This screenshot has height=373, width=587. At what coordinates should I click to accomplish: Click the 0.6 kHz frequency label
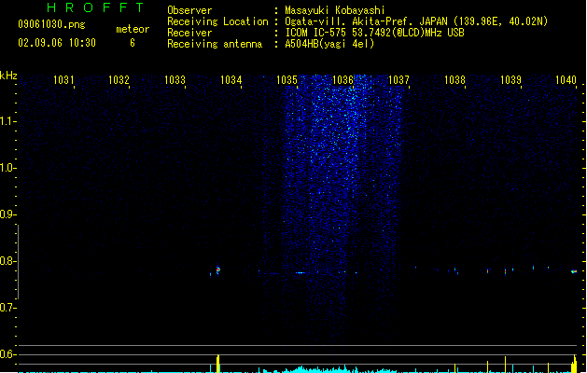click(8, 354)
